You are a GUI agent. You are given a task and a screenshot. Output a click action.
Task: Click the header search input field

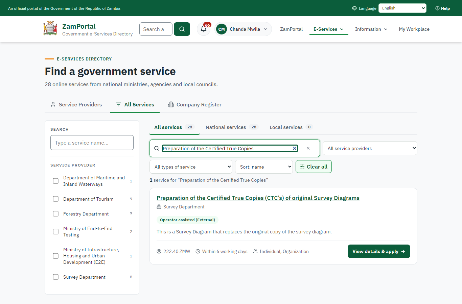click(x=156, y=29)
